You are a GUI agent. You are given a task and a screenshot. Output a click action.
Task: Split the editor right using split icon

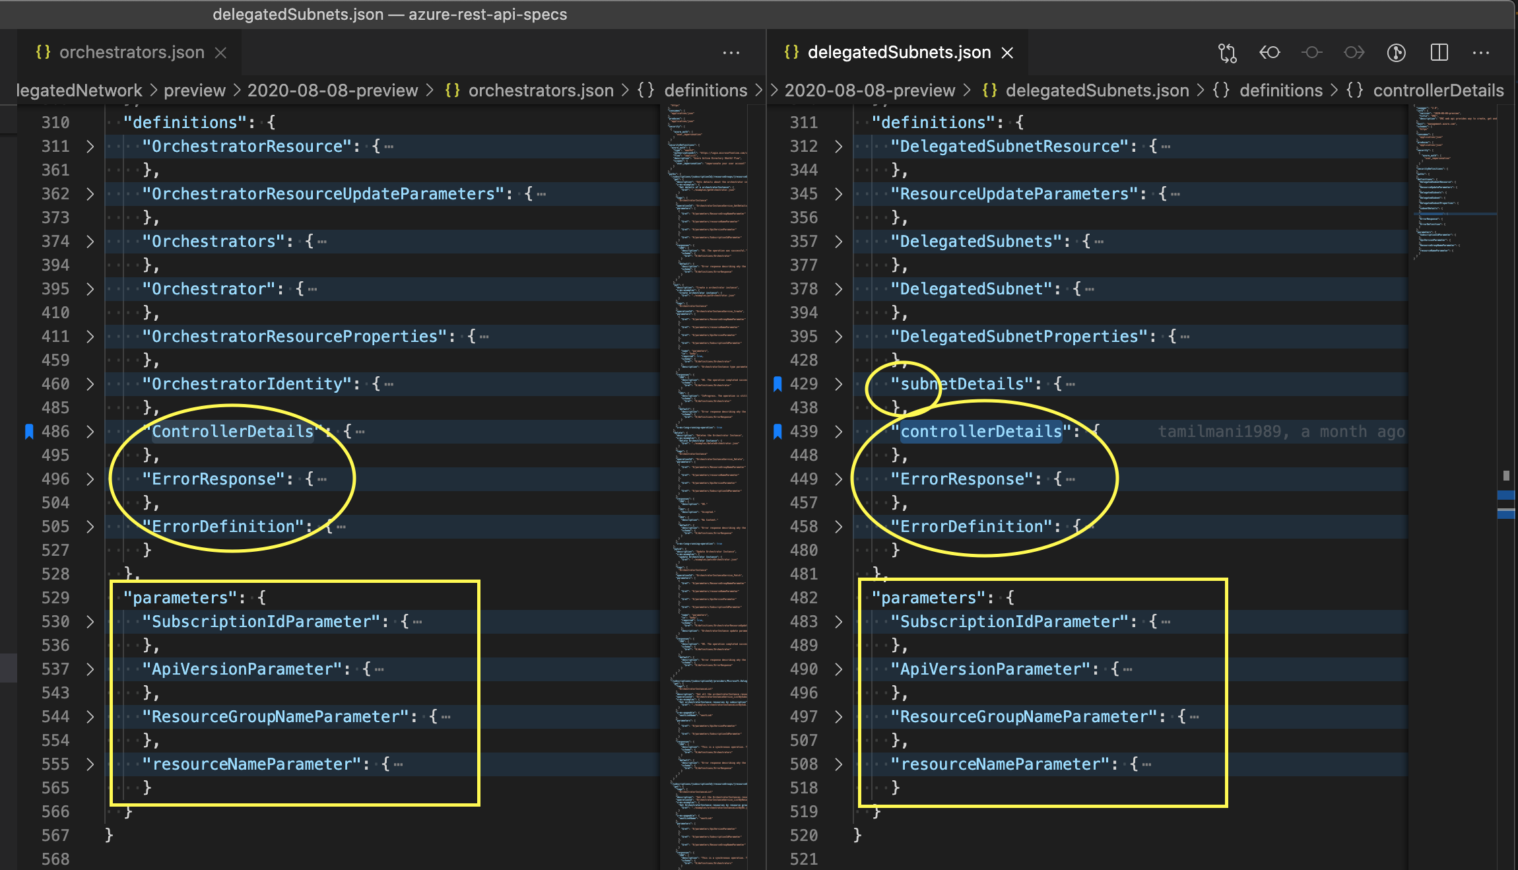[1439, 53]
